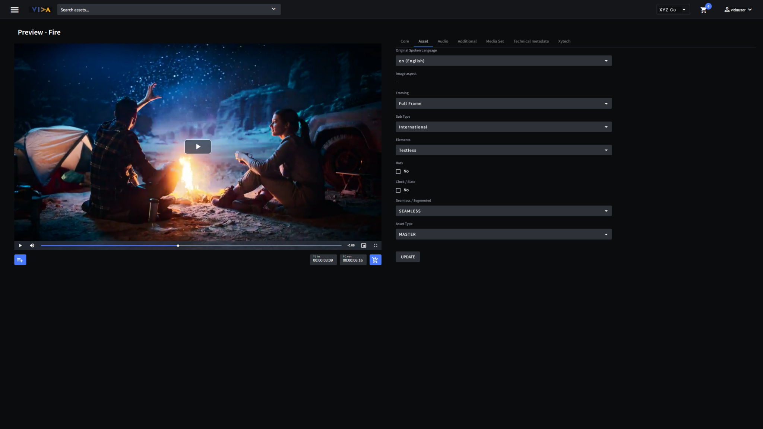
Task: Toggle the Bars checkbox
Action: 398,172
